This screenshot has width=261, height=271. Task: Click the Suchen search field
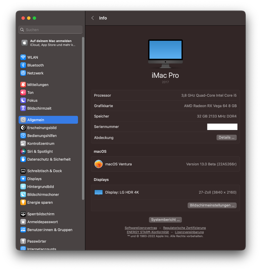click(x=50, y=30)
